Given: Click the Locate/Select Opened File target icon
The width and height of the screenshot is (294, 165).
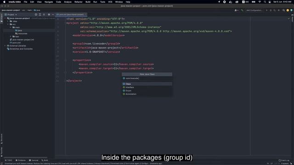Looking at the screenshot, I should tap(36, 14).
